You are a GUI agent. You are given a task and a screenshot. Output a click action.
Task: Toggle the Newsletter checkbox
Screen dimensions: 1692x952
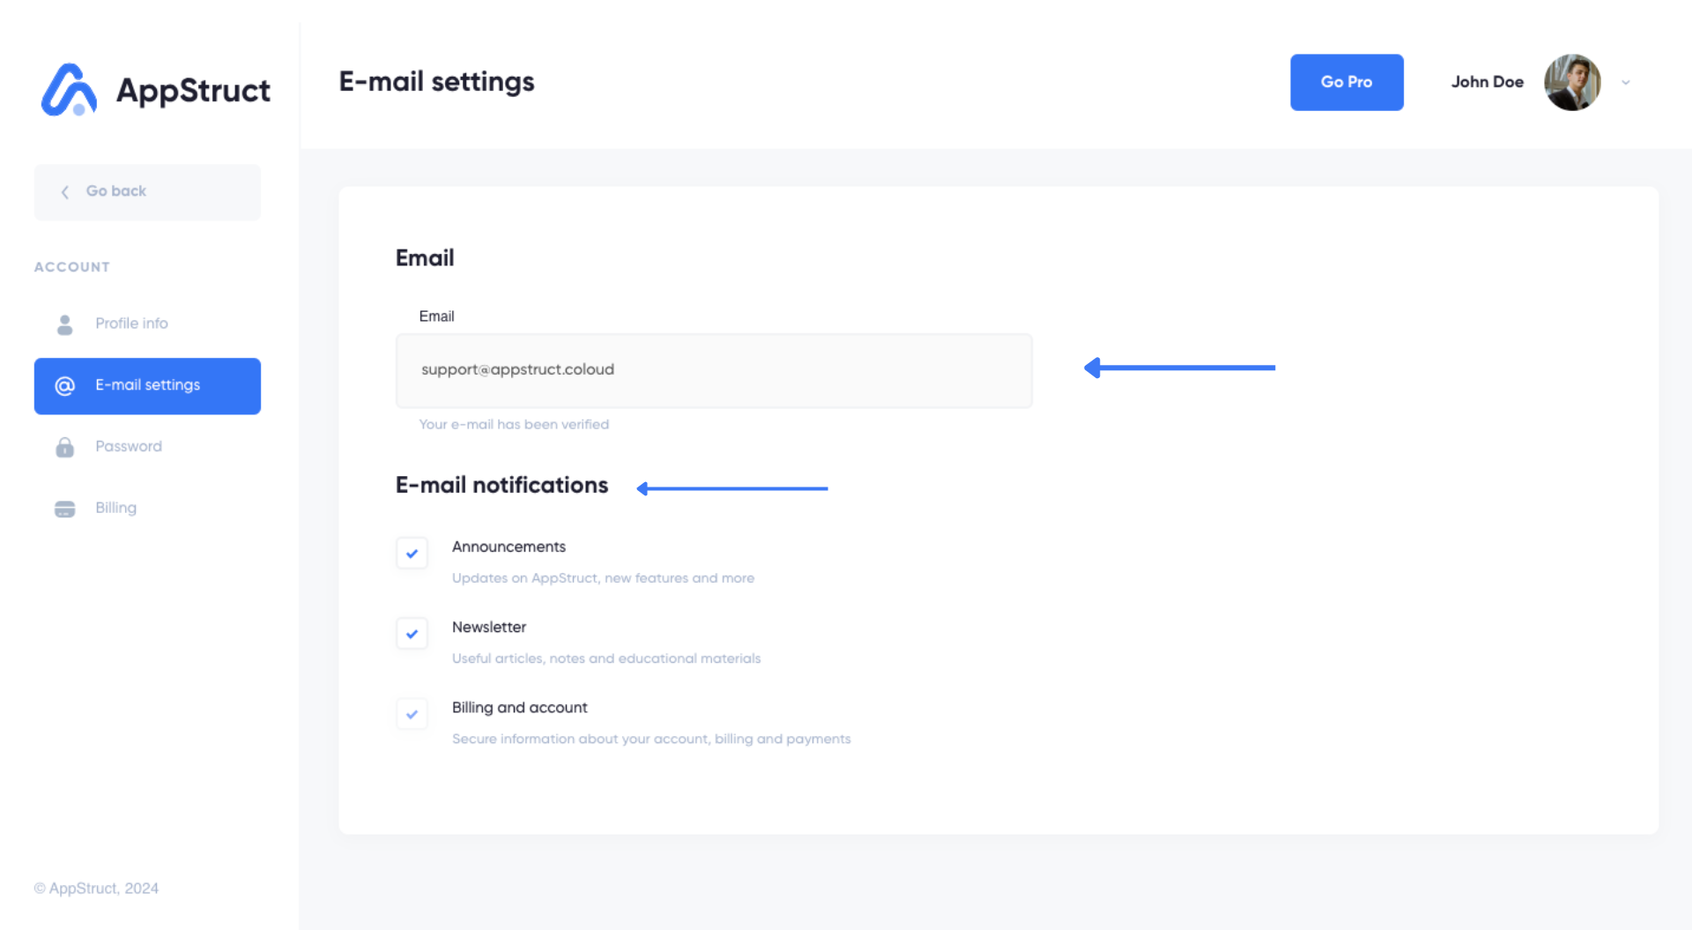[412, 634]
